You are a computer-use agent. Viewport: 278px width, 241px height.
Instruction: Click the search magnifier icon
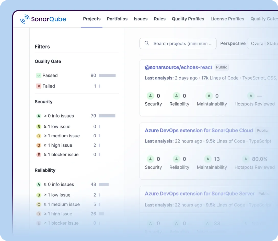[x=147, y=43]
